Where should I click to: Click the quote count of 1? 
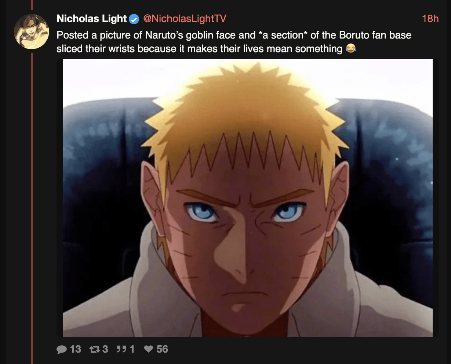[132, 349]
